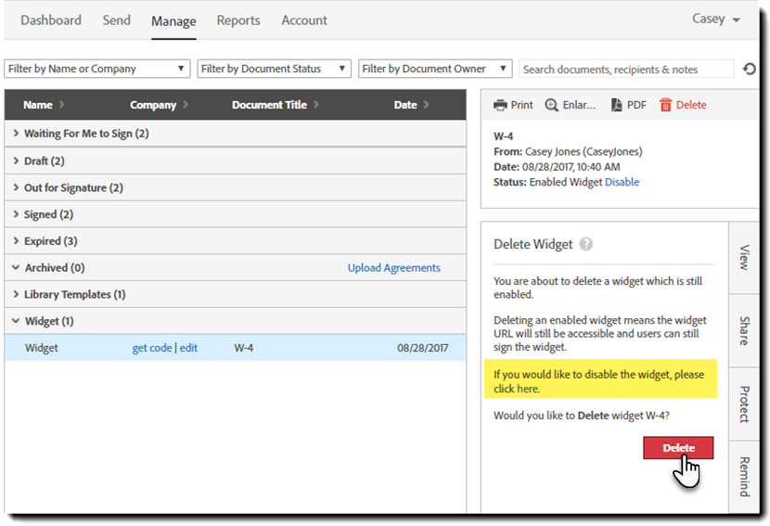The width and height of the screenshot is (770, 526).
Task: Sort by Date column arrow
Action: pos(426,105)
